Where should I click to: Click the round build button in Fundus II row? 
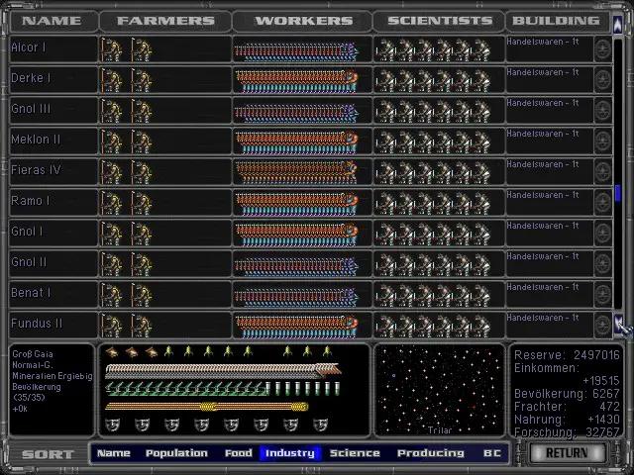(602, 326)
